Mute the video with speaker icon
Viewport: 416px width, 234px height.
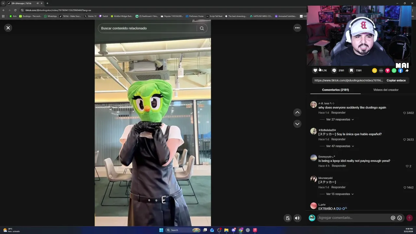coord(297,218)
